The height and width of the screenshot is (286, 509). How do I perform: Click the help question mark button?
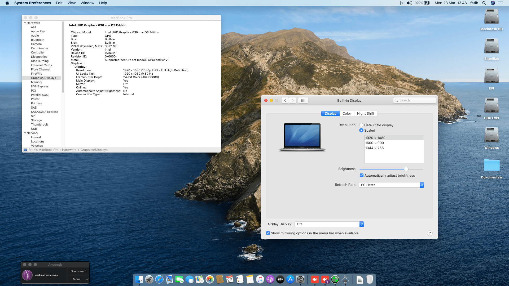point(430,233)
